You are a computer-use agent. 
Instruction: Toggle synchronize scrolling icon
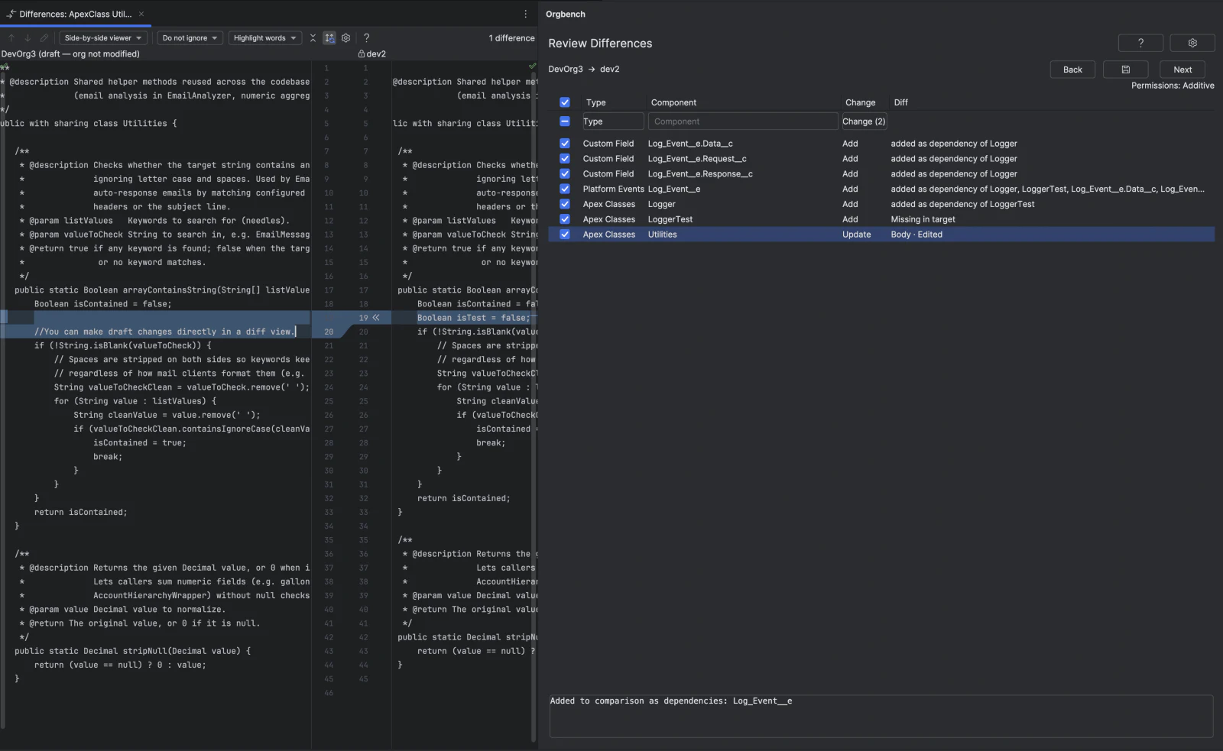click(x=329, y=37)
